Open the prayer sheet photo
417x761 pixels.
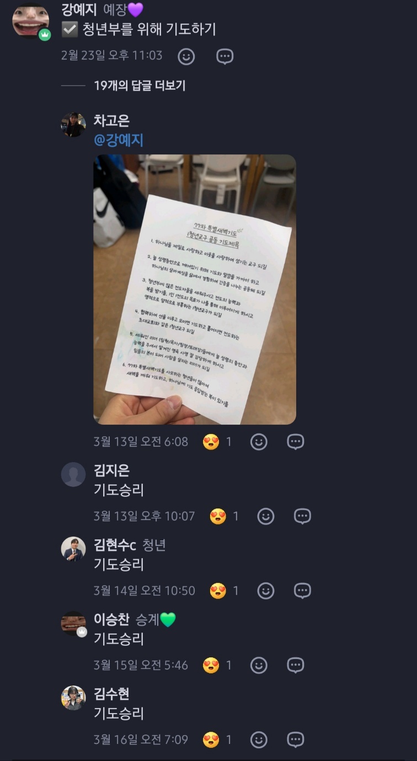[195, 290]
